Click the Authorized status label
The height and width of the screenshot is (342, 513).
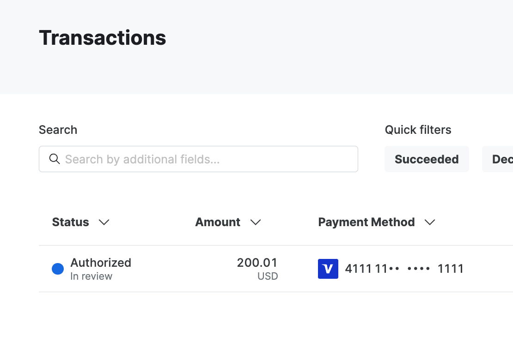pyautogui.click(x=101, y=263)
